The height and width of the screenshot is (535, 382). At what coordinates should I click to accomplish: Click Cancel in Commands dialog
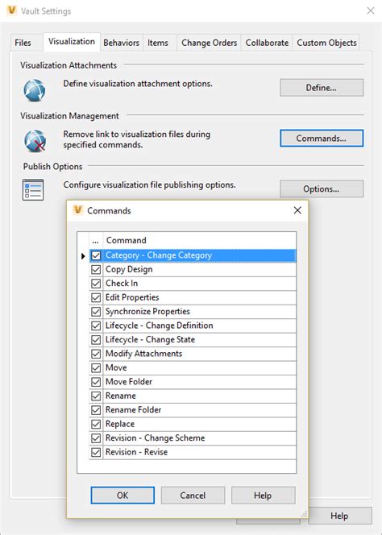click(193, 495)
